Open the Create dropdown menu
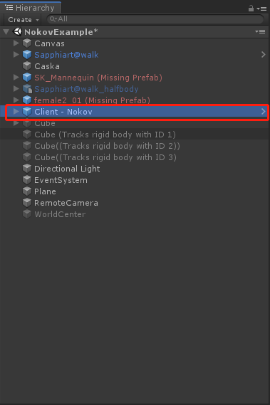Viewport: 270px width, 405px height. tap(24, 20)
